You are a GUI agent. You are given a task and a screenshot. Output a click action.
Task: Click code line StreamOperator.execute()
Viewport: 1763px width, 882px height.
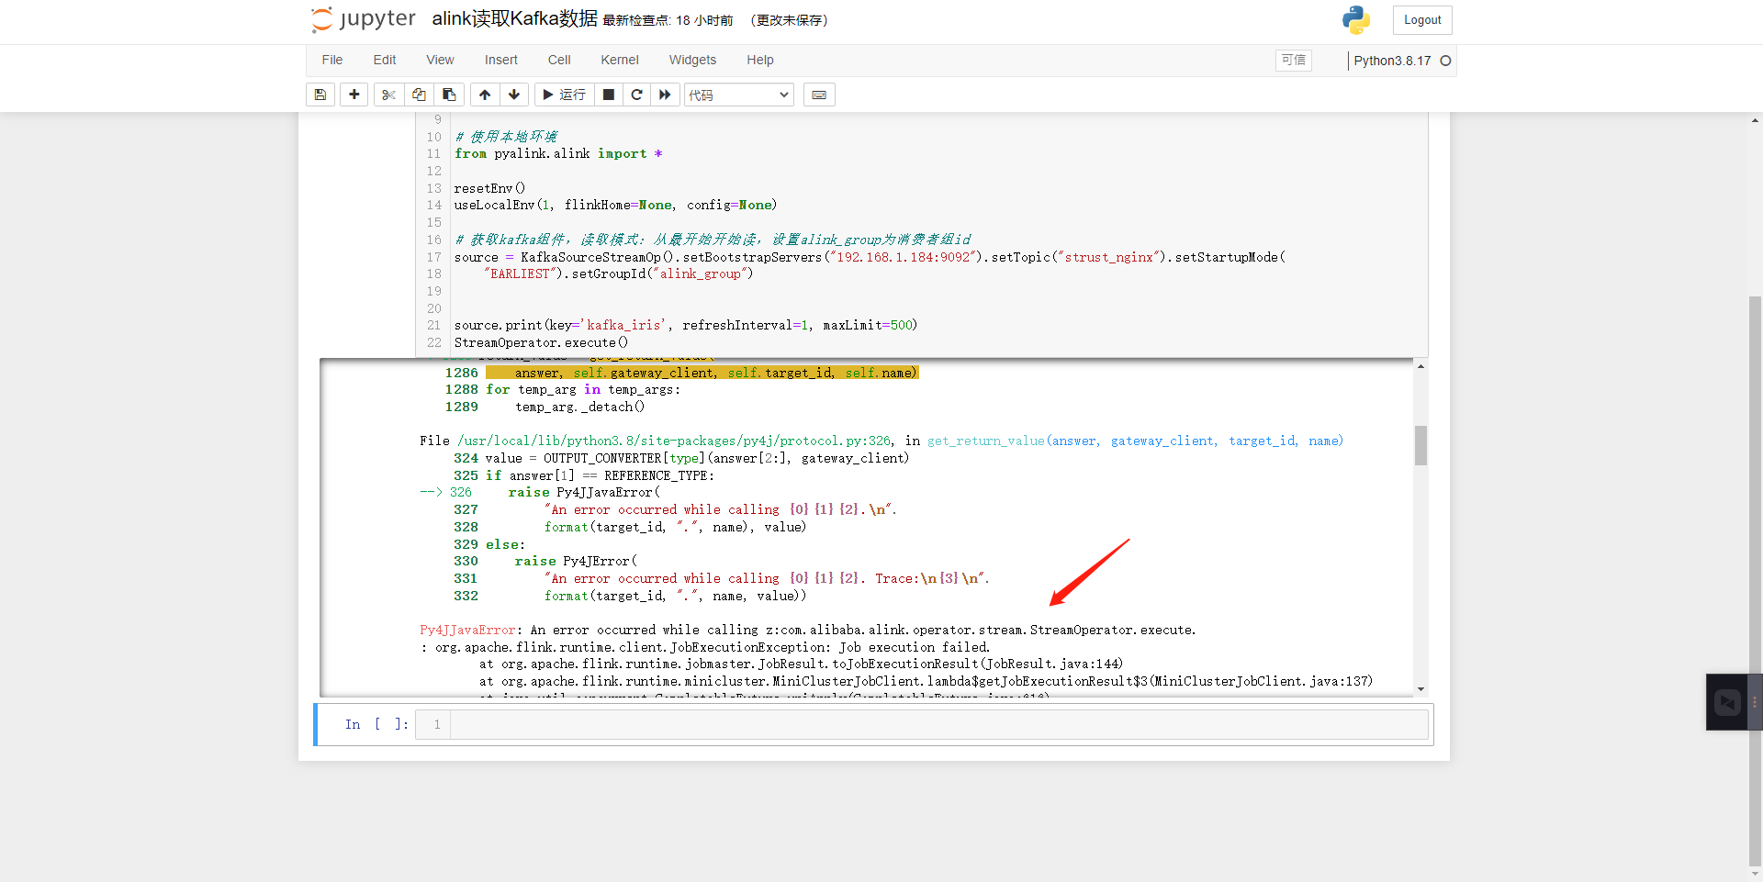pos(541,342)
